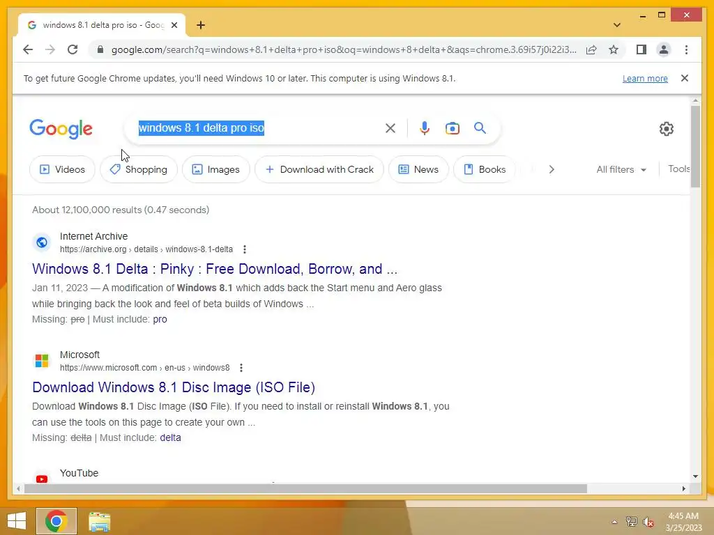Viewport: 714px width, 535px height.
Task: Open File Explorer from the taskbar
Action: click(99, 521)
